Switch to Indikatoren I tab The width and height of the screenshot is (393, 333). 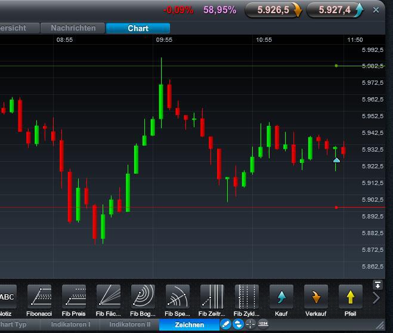click(x=70, y=324)
